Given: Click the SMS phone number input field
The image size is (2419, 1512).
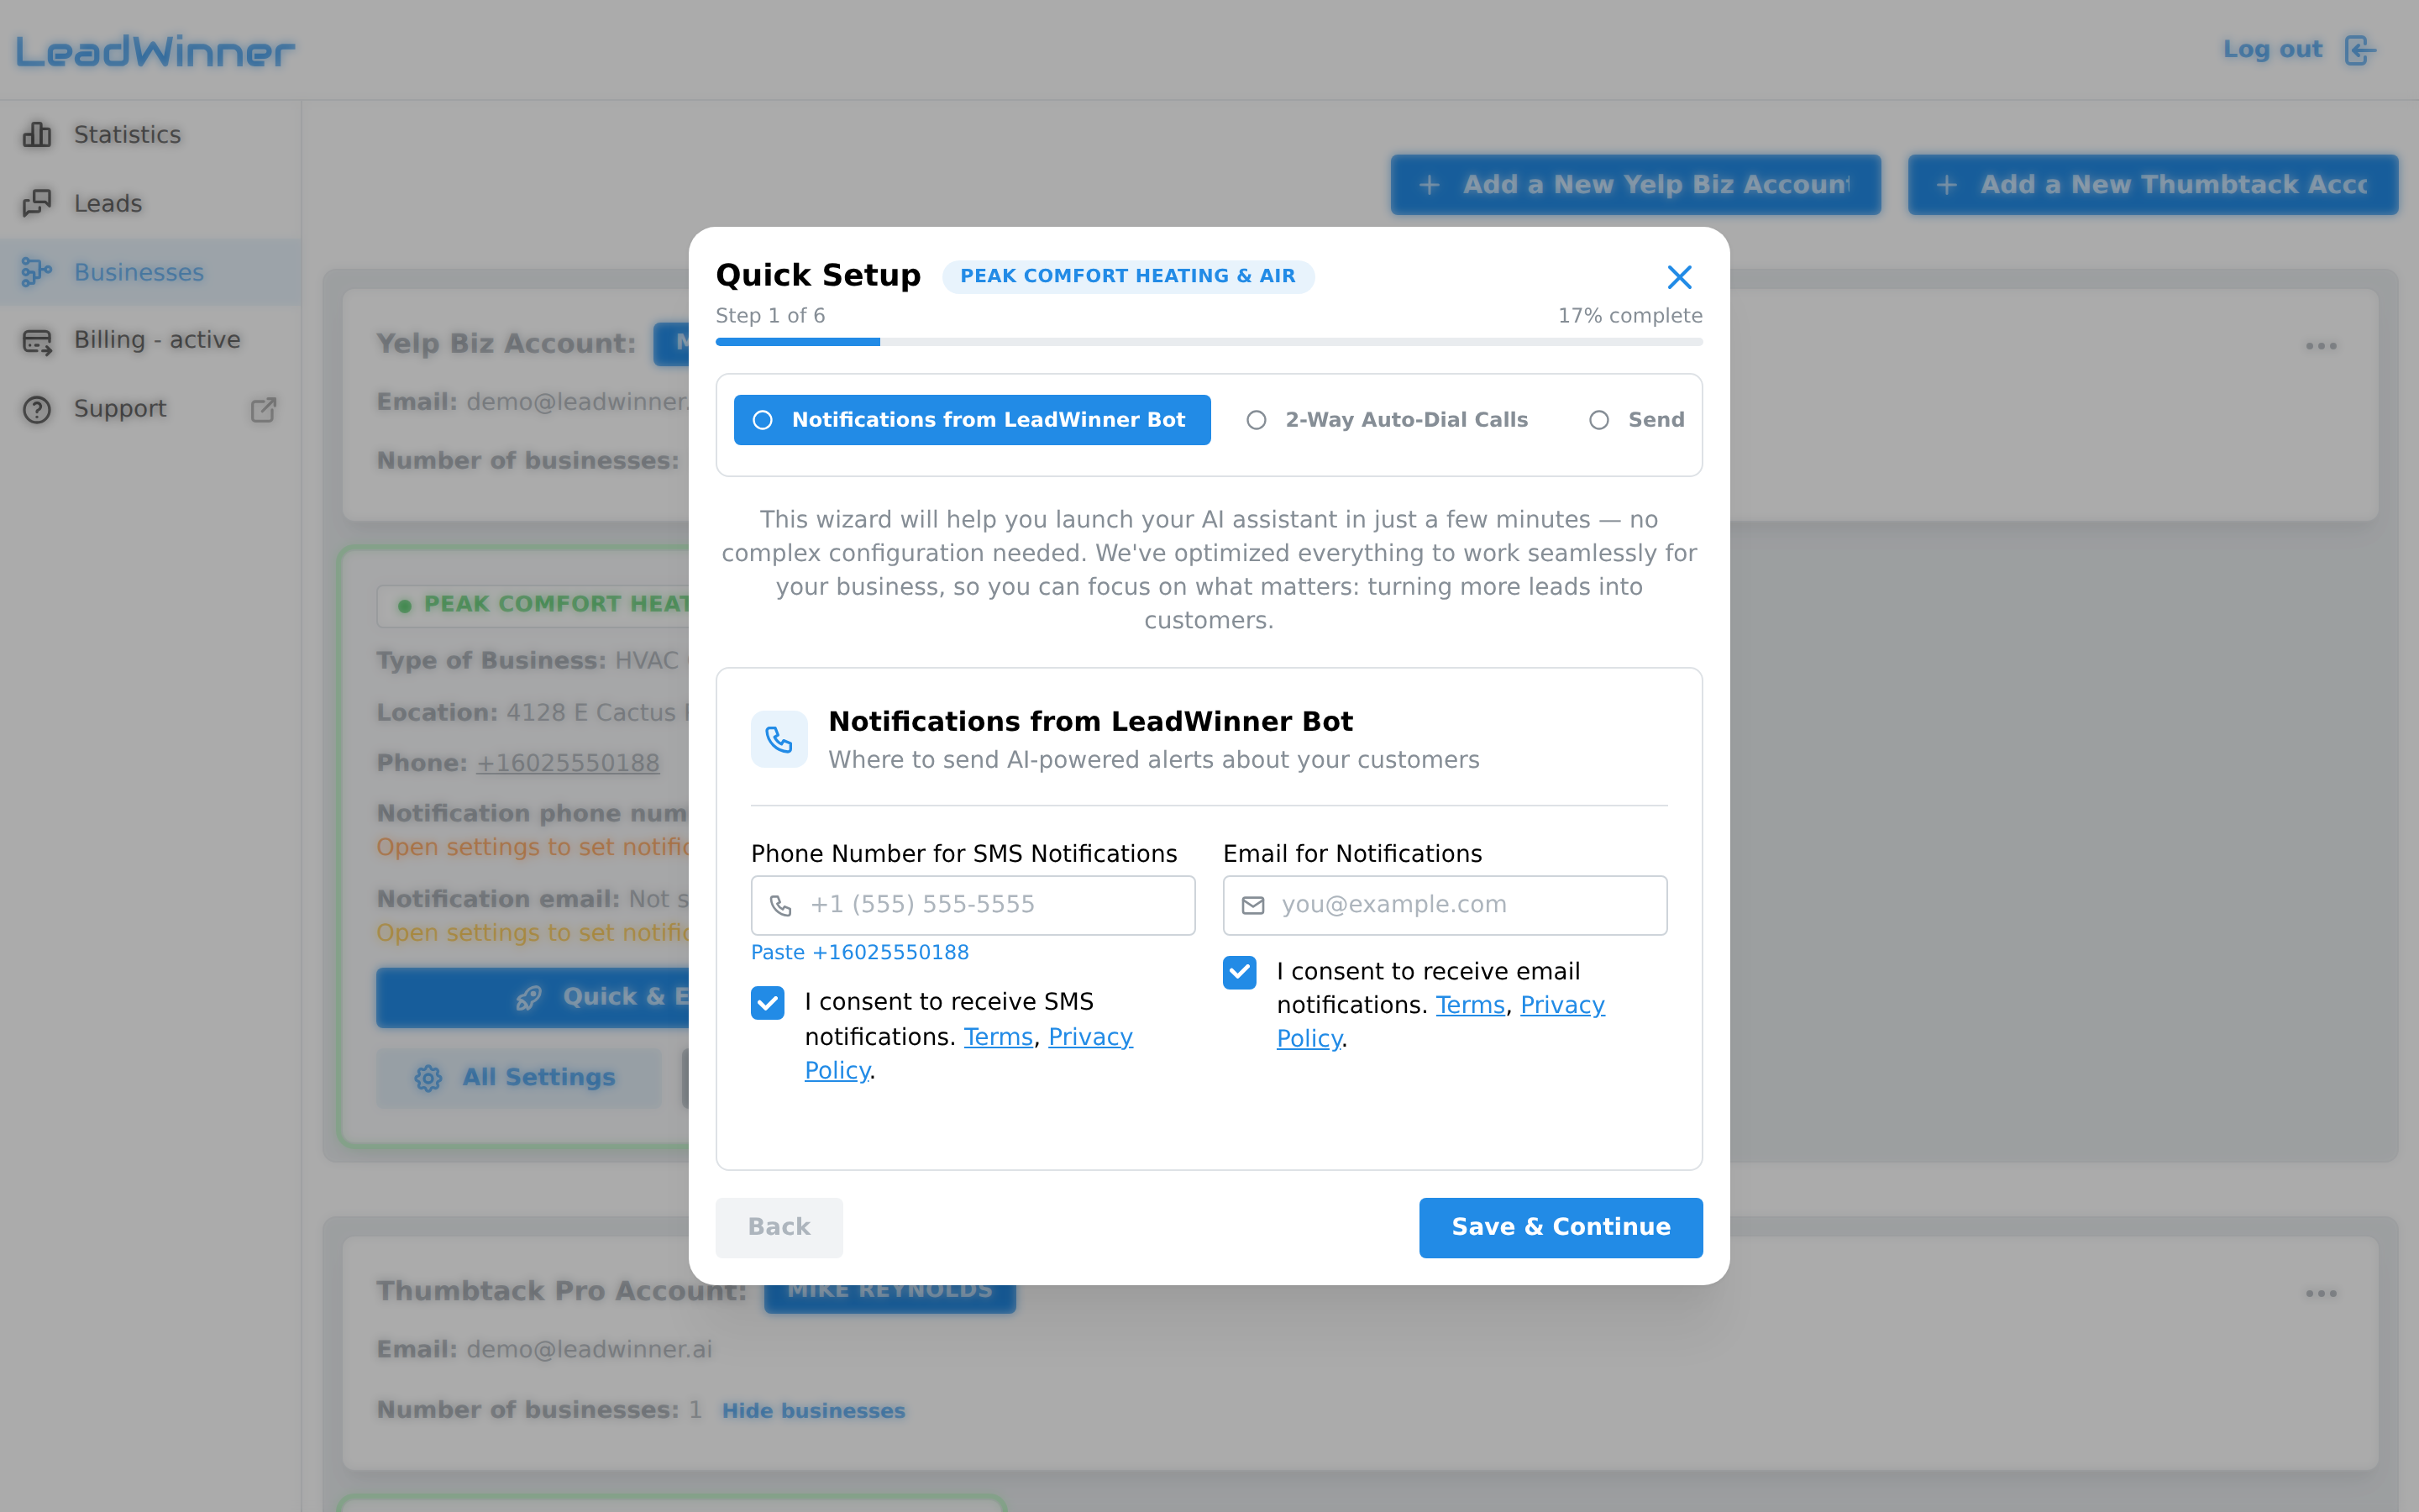Looking at the screenshot, I should coord(973,905).
